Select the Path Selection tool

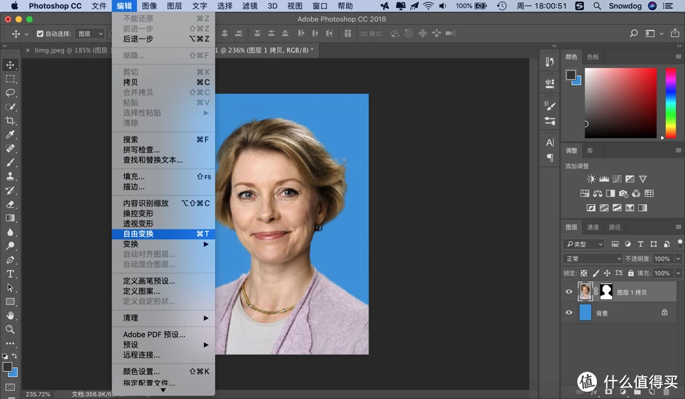point(10,287)
